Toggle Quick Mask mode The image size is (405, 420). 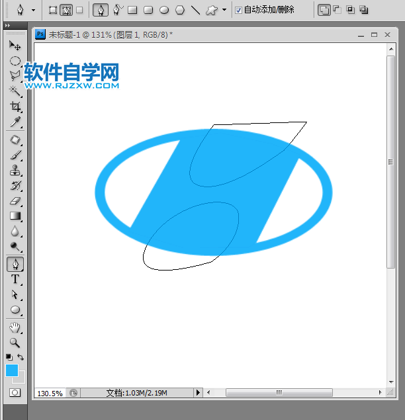(x=15, y=393)
